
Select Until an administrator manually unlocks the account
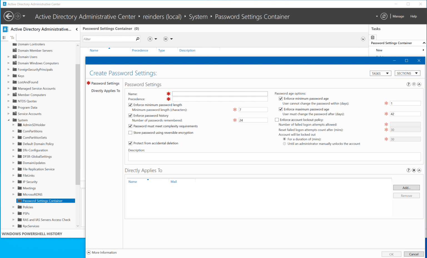pos(284,143)
